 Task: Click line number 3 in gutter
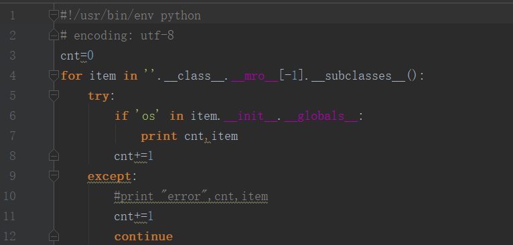pos(13,56)
